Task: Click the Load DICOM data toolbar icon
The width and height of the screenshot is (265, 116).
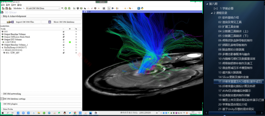Action: pos(7,8)
